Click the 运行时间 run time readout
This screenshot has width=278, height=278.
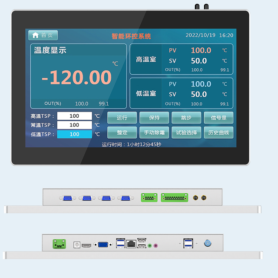pos(131,145)
